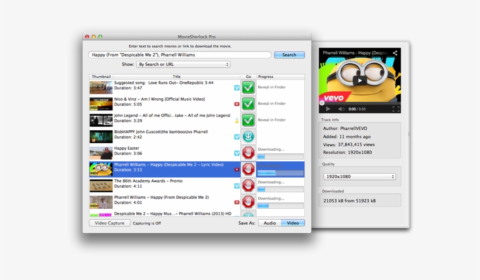Select 'Nico & Vinz - Am I Wrong' title

tap(159, 99)
